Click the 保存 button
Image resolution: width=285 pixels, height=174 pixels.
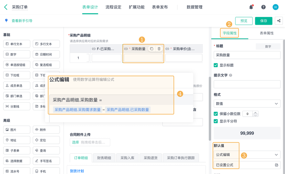263,21
